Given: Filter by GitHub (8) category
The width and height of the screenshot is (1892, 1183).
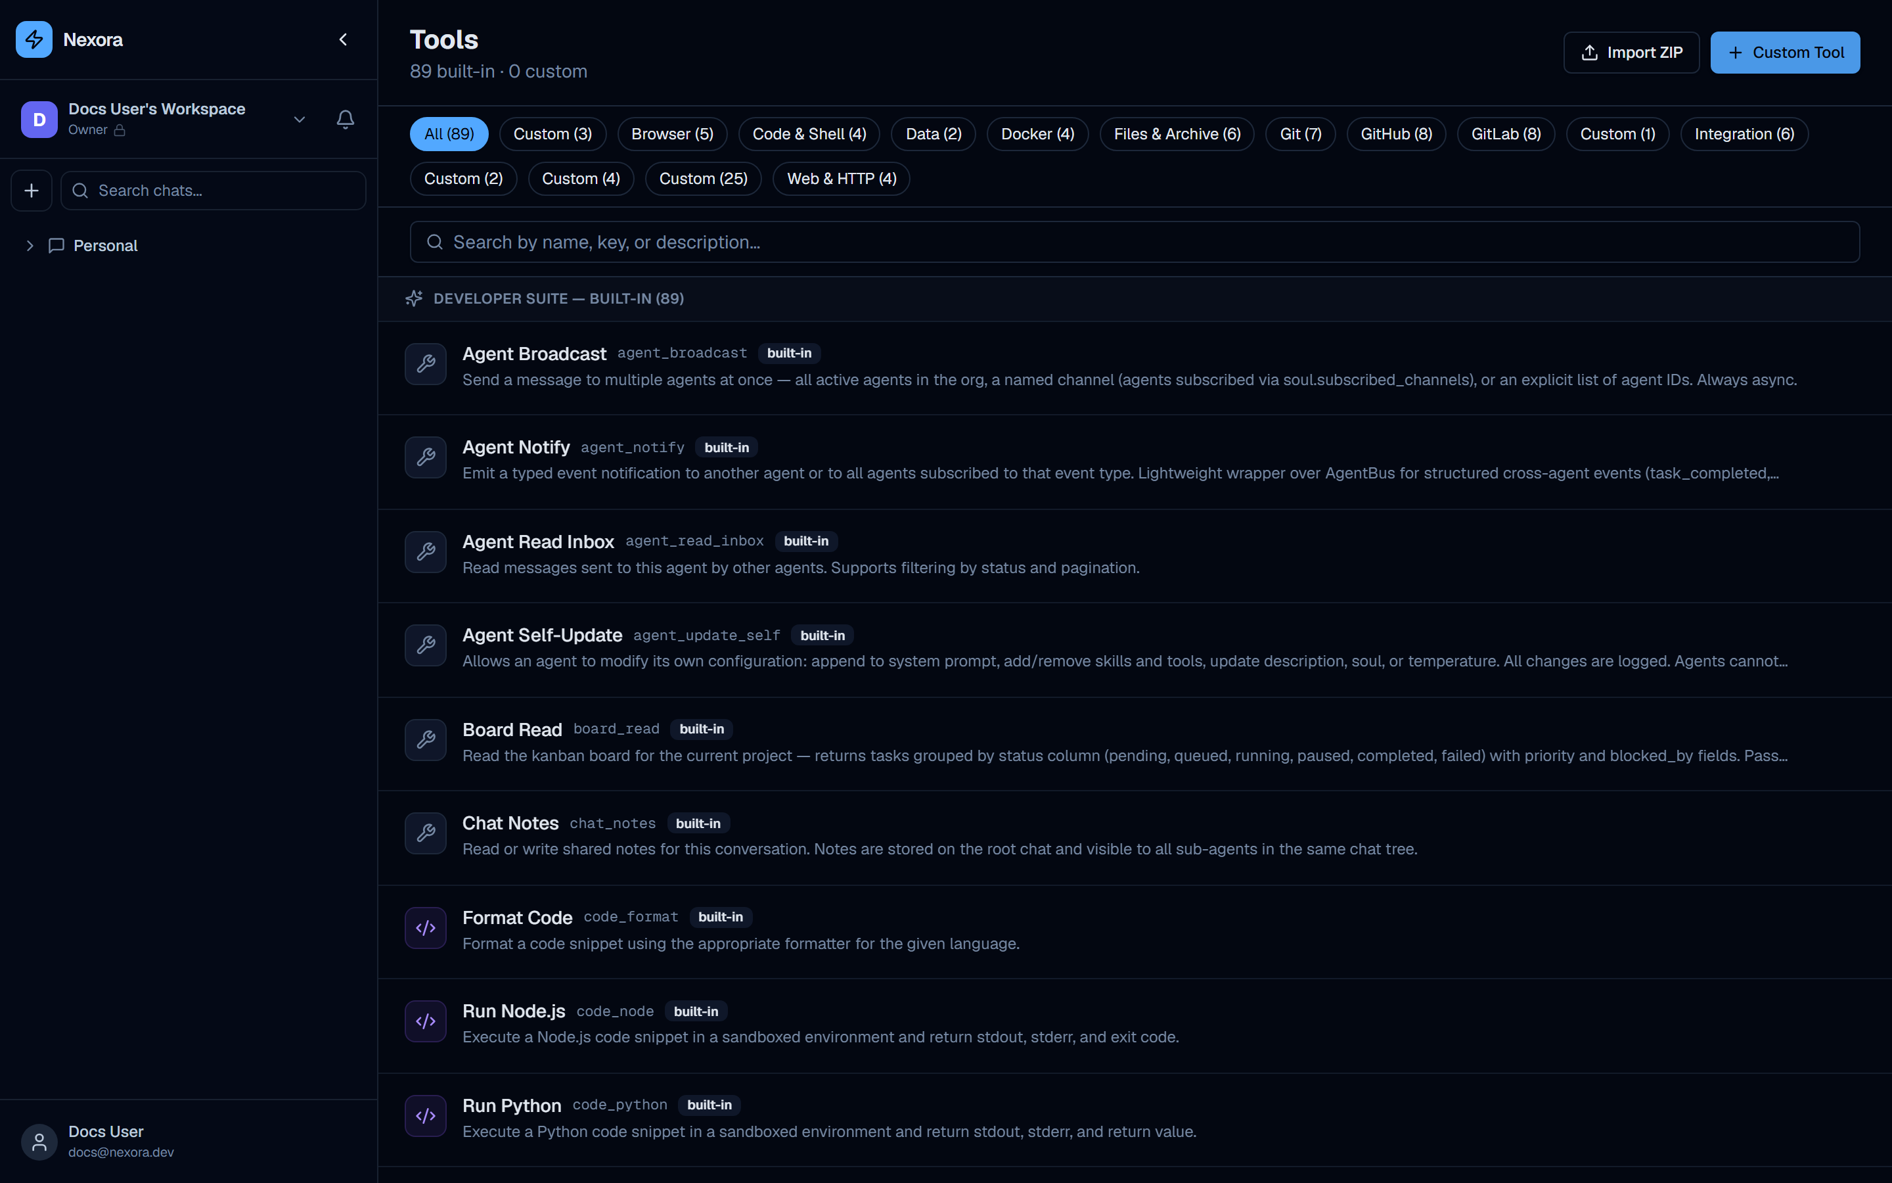Looking at the screenshot, I should tap(1396, 134).
